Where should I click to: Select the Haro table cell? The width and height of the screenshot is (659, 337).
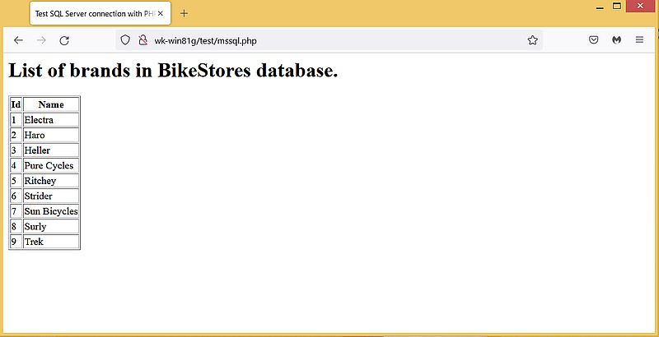point(51,135)
